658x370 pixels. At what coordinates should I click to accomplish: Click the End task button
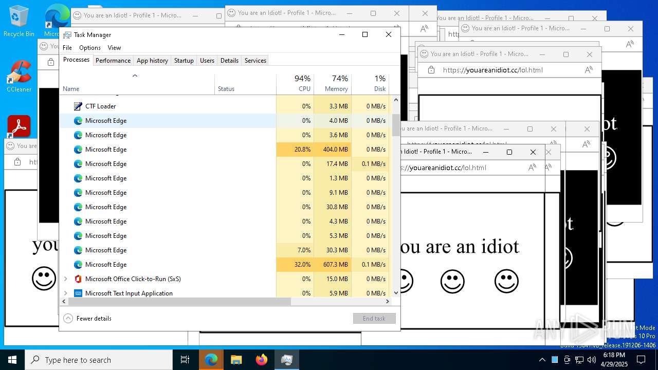tap(374, 319)
